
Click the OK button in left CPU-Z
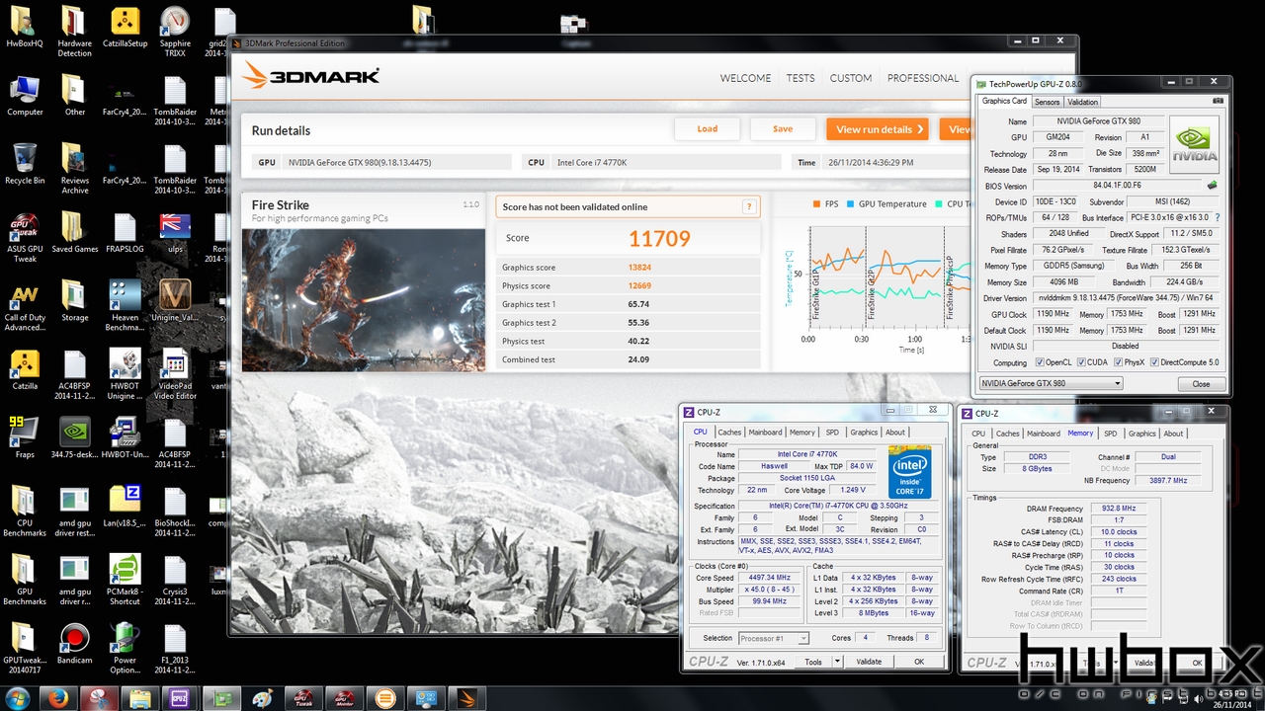[x=919, y=662]
